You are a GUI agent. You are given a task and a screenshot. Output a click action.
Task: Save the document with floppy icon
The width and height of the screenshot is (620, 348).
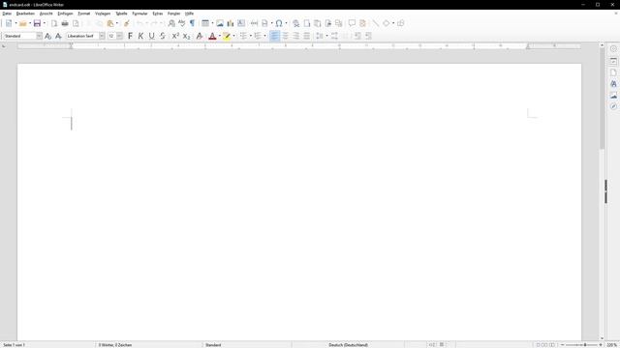point(37,23)
